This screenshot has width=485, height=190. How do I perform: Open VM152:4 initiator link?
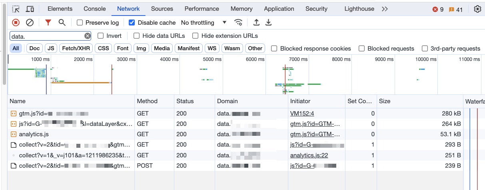[302, 114]
